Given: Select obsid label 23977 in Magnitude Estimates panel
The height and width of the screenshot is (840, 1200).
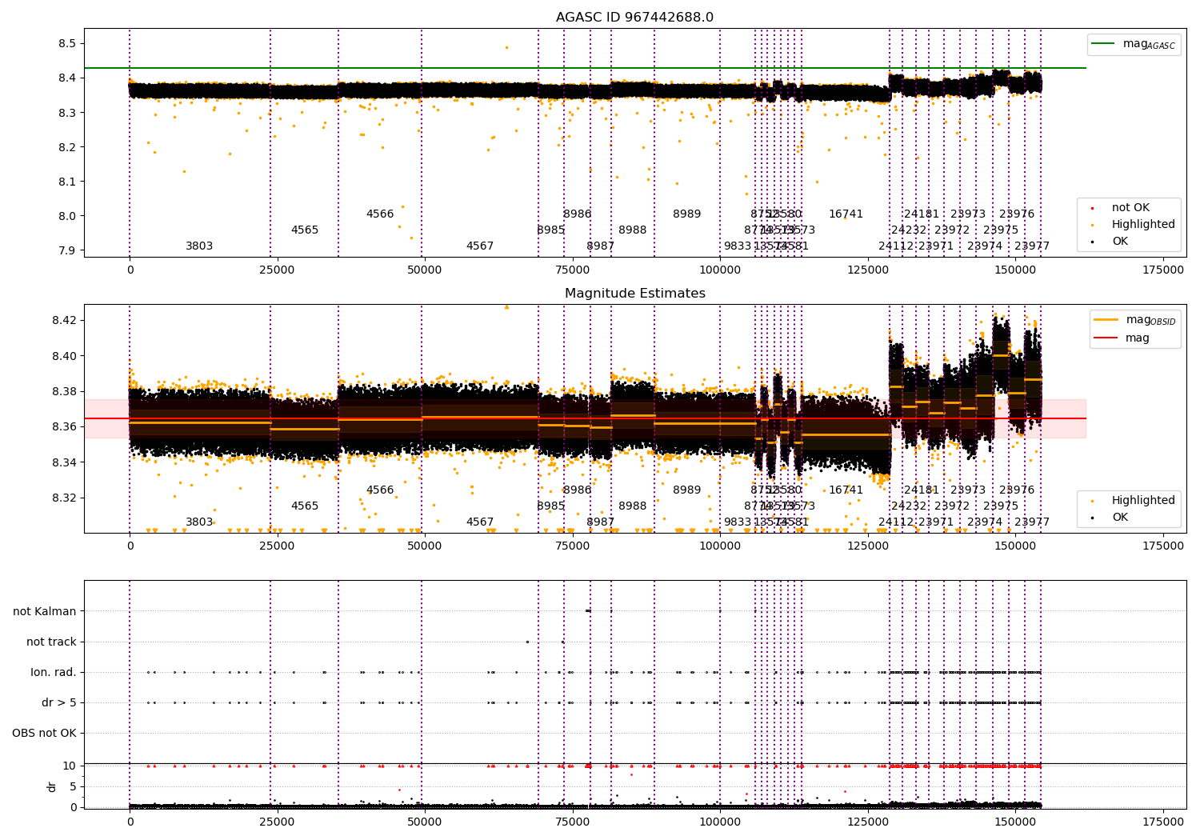Looking at the screenshot, I should [x=1032, y=522].
